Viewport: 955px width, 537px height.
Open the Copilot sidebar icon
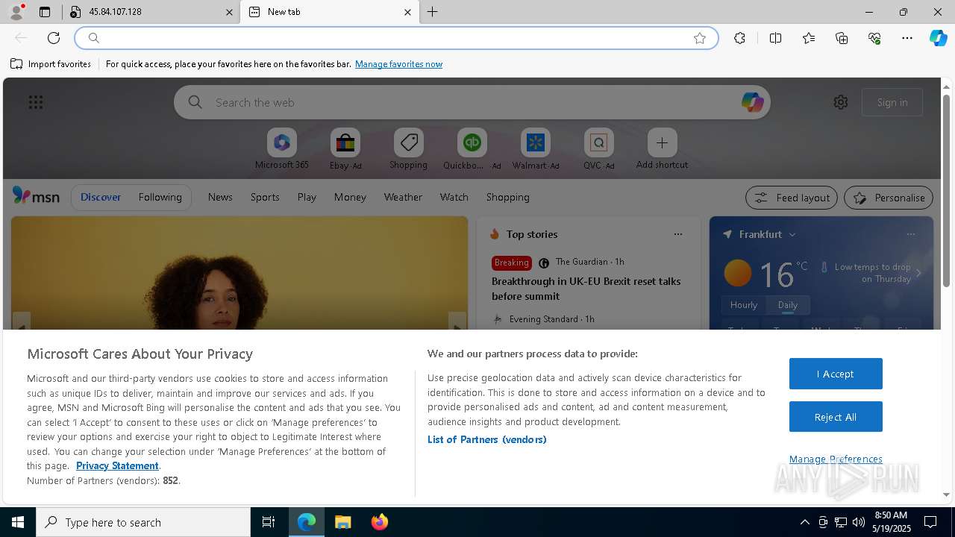[938, 38]
